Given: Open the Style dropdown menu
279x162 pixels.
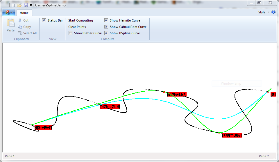Looking at the screenshot, I should click(264, 13).
